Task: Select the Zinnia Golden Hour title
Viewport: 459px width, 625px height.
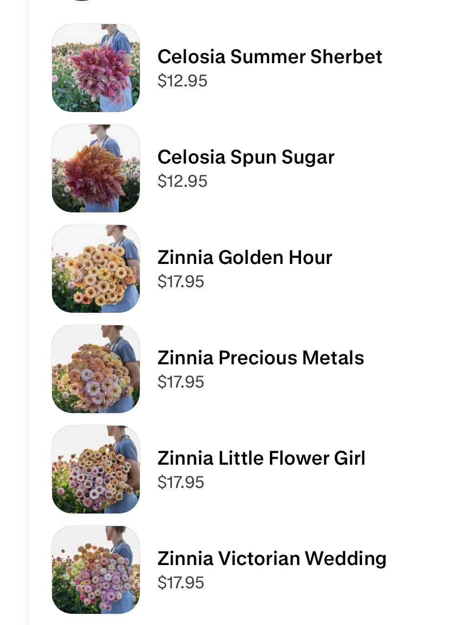Action: (245, 257)
